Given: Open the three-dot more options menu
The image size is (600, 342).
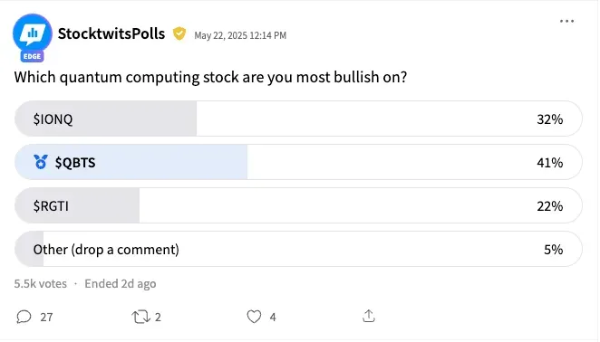Looking at the screenshot, I should coord(566,22).
